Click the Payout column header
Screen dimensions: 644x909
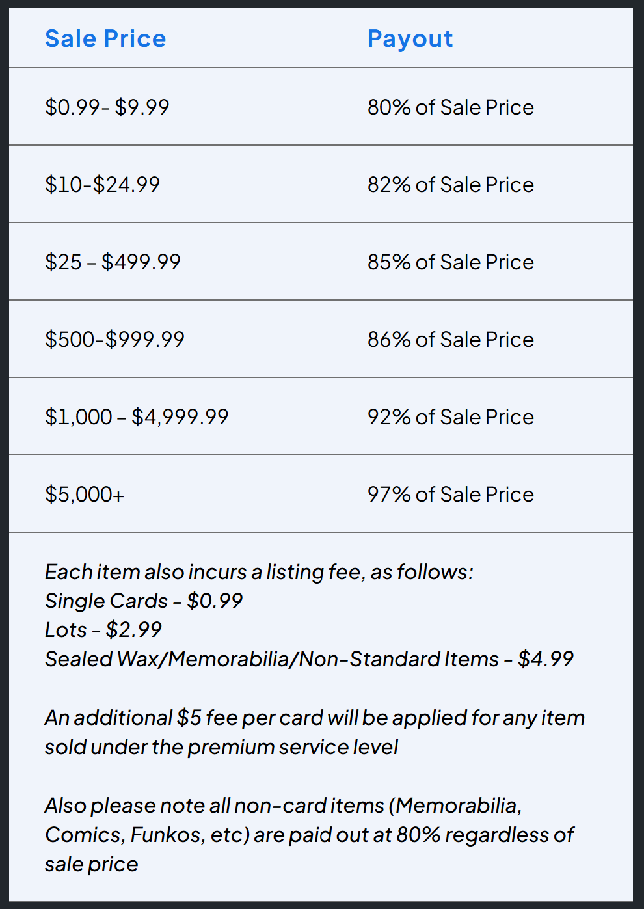tap(410, 39)
